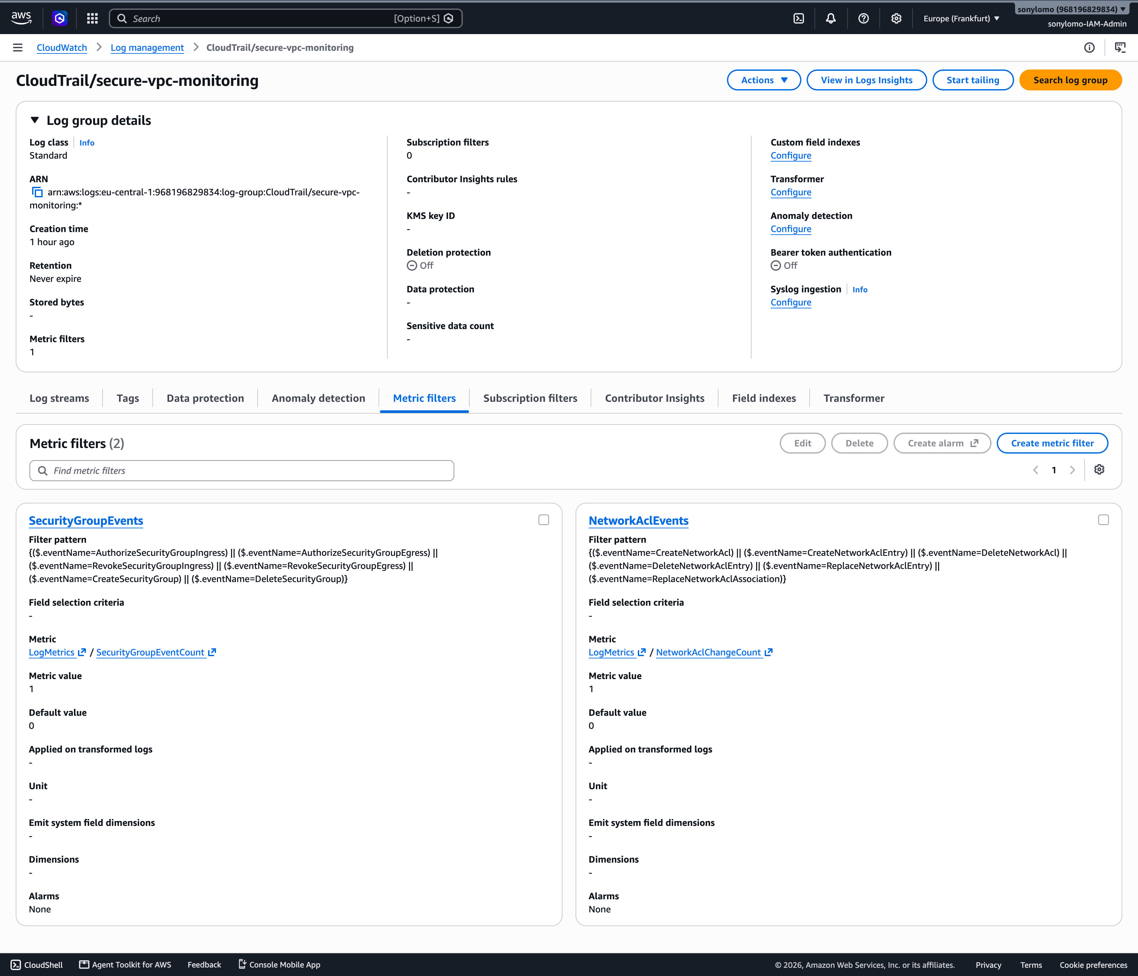
Task: Switch to the Subscription filters tab
Action: 530,398
